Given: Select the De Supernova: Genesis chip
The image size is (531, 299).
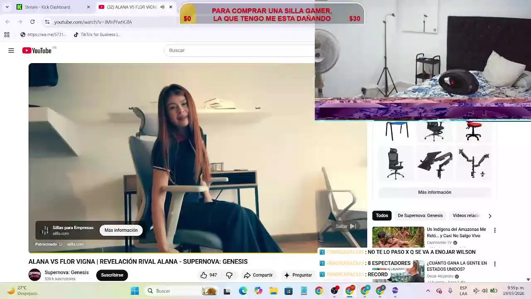Looking at the screenshot, I should pos(420,216).
